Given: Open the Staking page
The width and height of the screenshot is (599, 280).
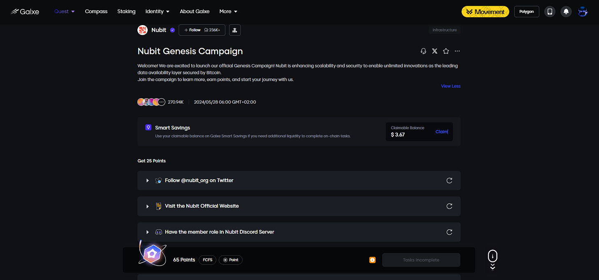Looking at the screenshot, I should pos(126,12).
